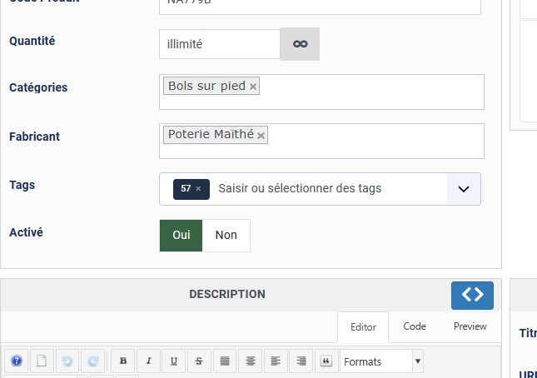The image size is (537, 378).
Task: Expand the Tags dropdown chevron
Action: [464, 189]
